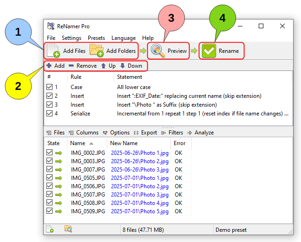Viewport: 301px width, 242px height.
Task: Open the Language menu
Action: [124, 38]
